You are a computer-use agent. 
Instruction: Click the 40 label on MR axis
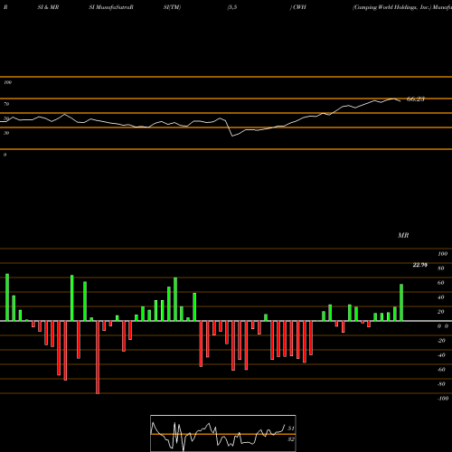(x=440, y=297)
